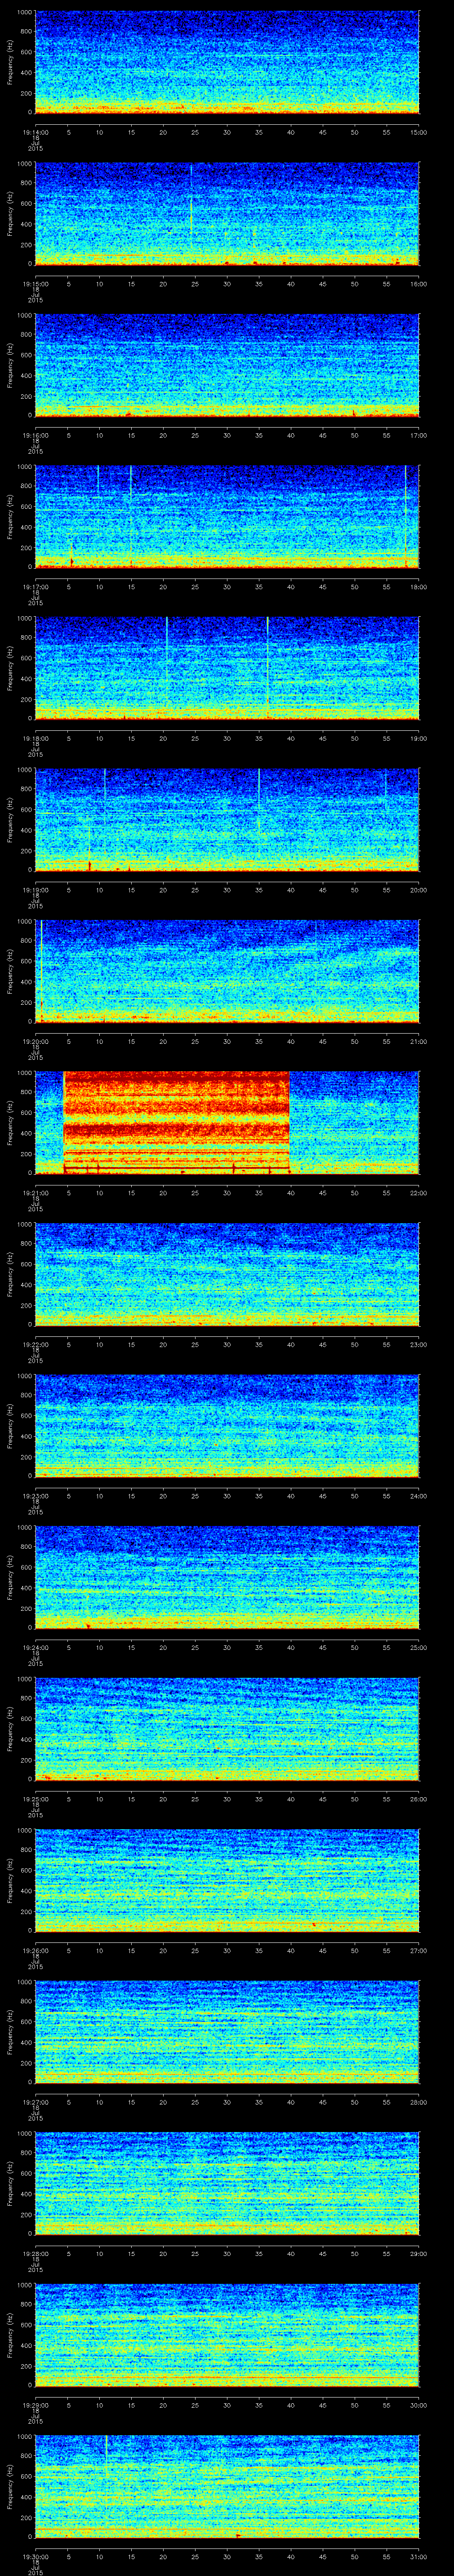Select the spectrogram panel starting at 19:14:00
The height and width of the screenshot is (2576, 454).
227,62
